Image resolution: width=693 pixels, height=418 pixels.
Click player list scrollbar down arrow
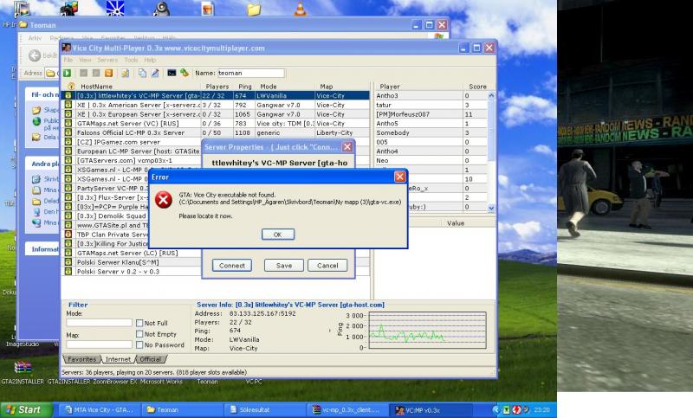tap(491, 208)
